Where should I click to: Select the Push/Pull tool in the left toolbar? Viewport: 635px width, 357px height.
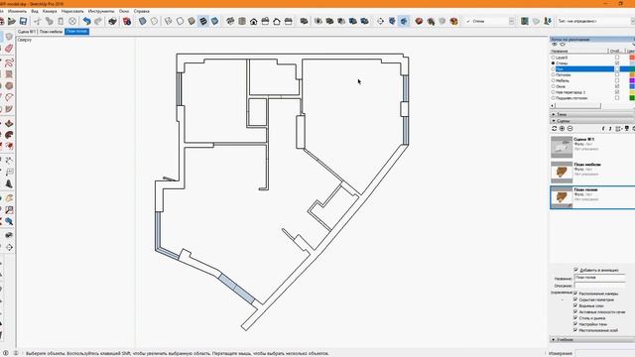(x=9, y=123)
